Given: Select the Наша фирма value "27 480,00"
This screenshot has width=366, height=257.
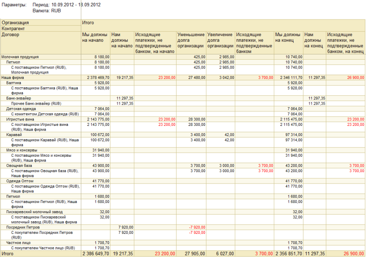Looking at the screenshot, I should [x=197, y=78].
